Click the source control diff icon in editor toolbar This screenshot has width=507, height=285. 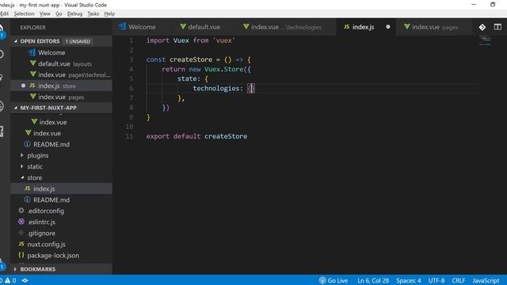(x=482, y=27)
